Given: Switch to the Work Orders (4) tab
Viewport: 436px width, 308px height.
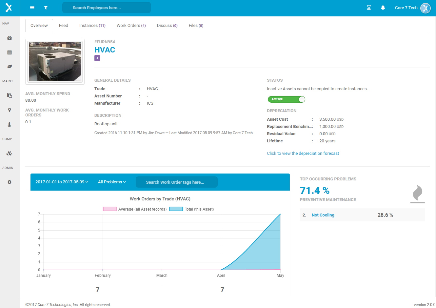Looking at the screenshot, I should point(131,26).
